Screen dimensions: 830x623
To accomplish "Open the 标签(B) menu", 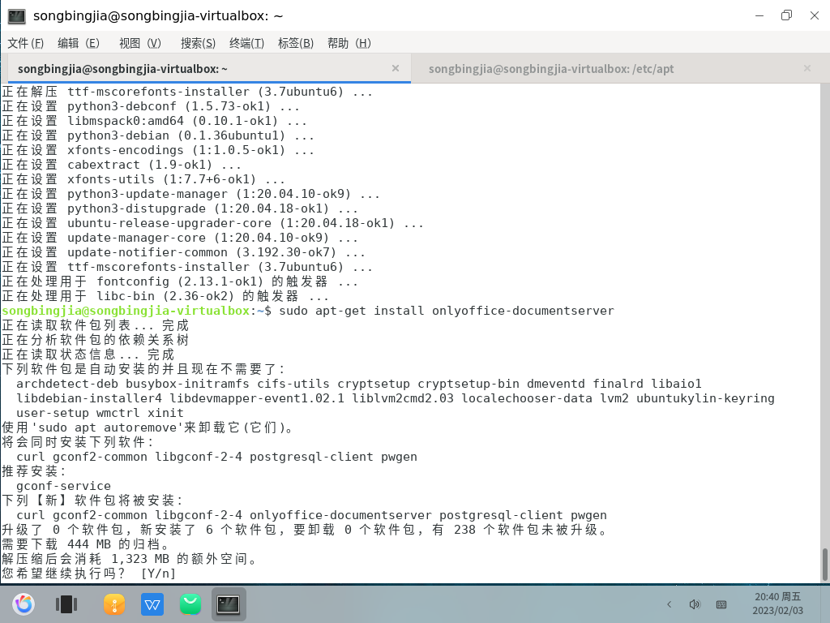I will [295, 43].
